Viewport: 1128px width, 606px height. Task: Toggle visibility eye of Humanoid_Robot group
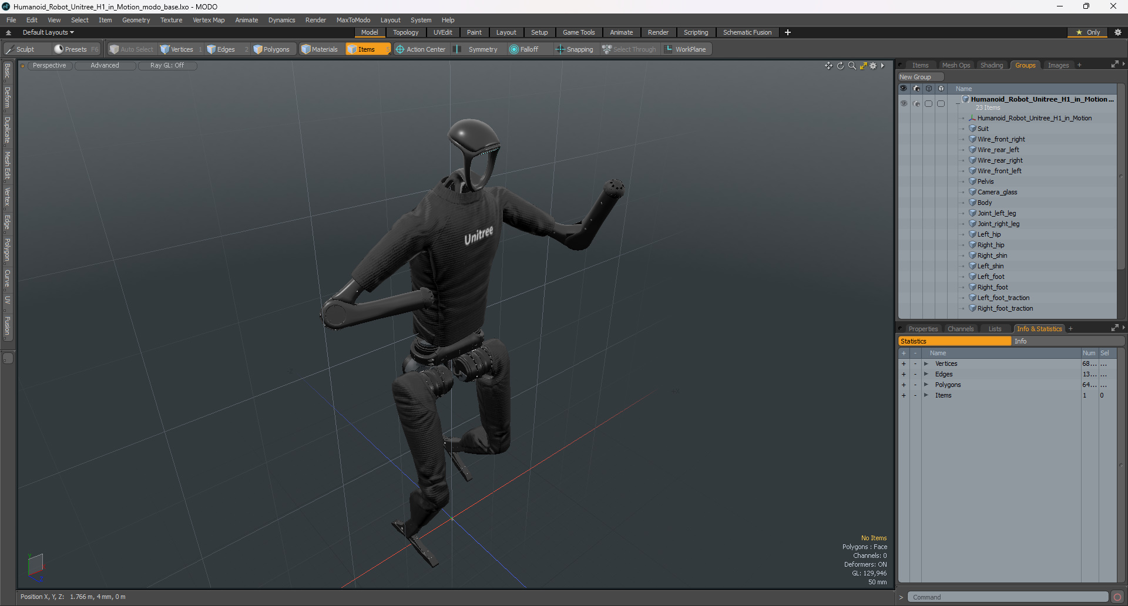point(904,103)
